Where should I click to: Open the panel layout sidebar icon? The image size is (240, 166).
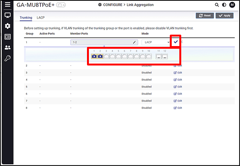point(8,37)
